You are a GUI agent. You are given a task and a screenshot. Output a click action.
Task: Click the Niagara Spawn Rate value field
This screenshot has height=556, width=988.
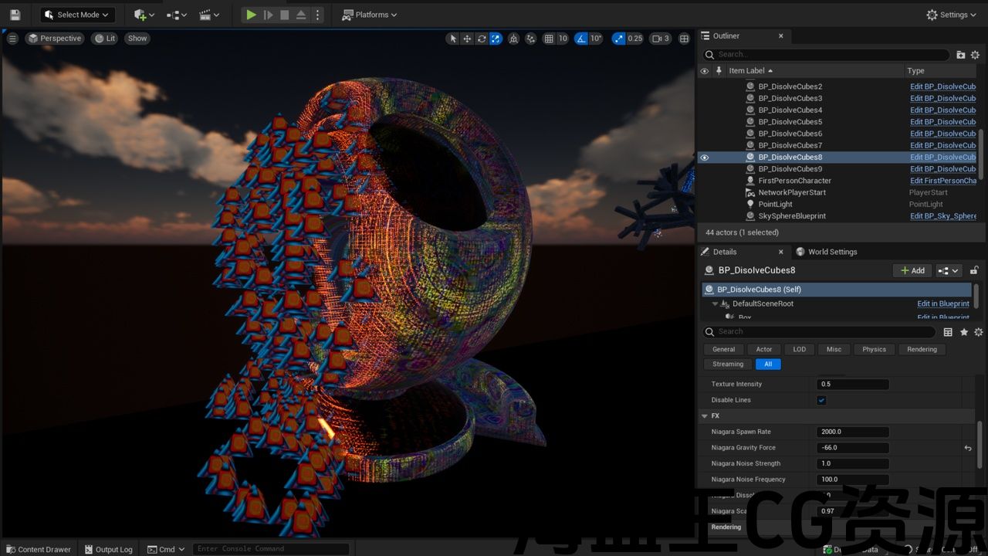(x=852, y=432)
